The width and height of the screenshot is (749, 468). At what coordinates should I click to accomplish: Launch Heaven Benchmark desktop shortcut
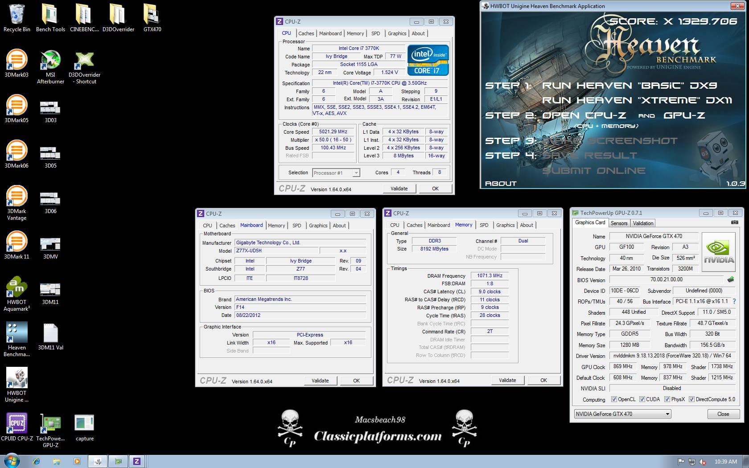(x=16, y=340)
